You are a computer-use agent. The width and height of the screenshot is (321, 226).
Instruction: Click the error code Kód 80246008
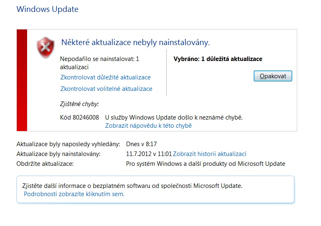79,118
